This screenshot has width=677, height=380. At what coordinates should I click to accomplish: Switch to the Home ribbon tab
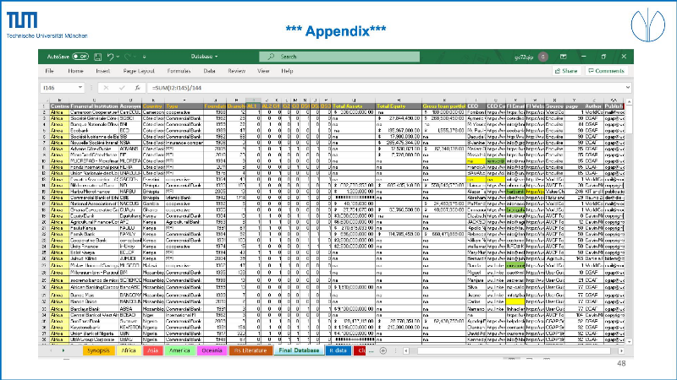pos(75,71)
